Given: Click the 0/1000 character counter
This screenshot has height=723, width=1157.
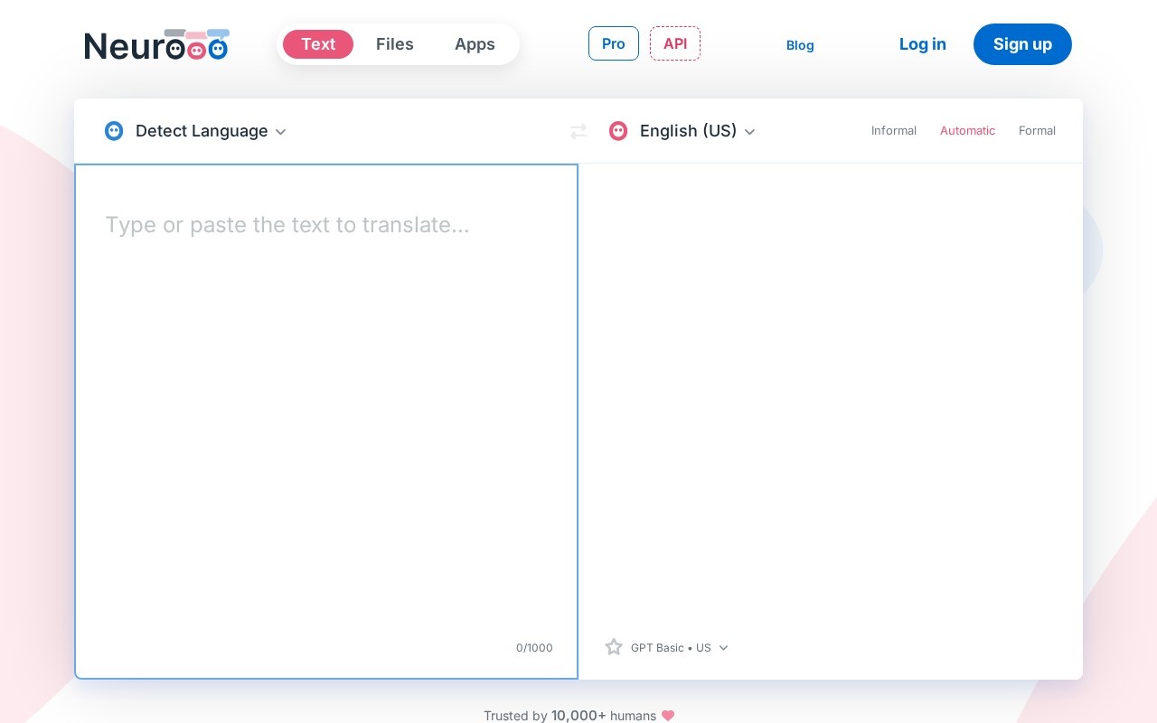Looking at the screenshot, I should tap(534, 648).
